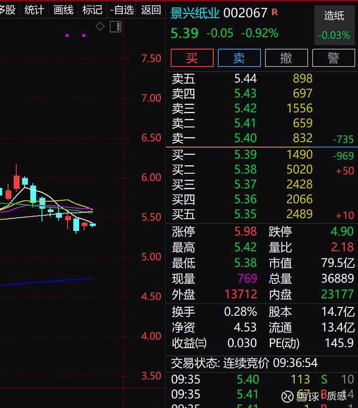
Task: Click the blue long-term moving average line
Action: 46,282
